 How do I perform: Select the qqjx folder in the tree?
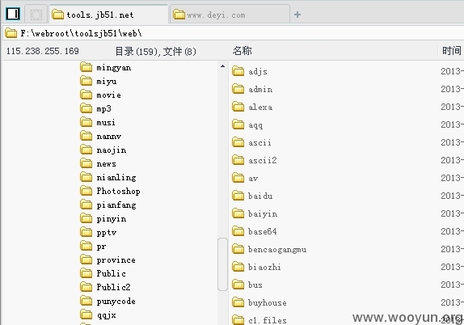pyautogui.click(x=98, y=314)
